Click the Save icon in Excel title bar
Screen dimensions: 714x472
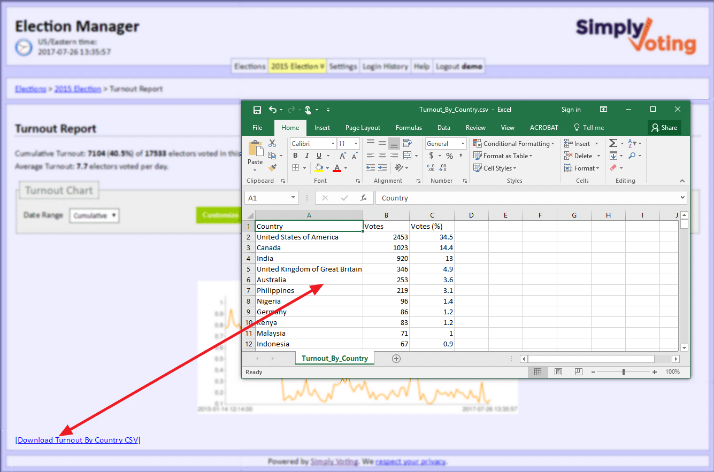click(257, 110)
